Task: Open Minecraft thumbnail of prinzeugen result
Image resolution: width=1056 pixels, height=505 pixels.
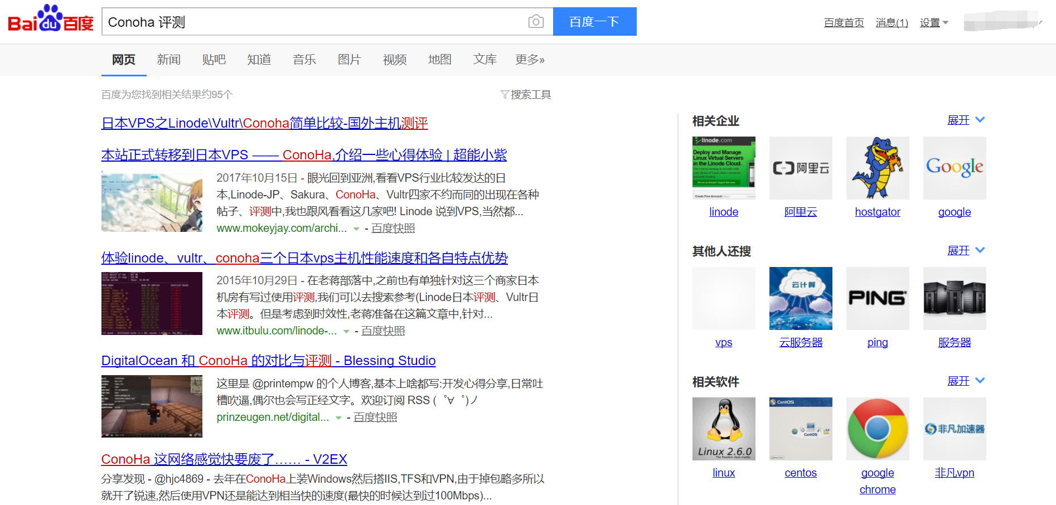Action: 152,406
